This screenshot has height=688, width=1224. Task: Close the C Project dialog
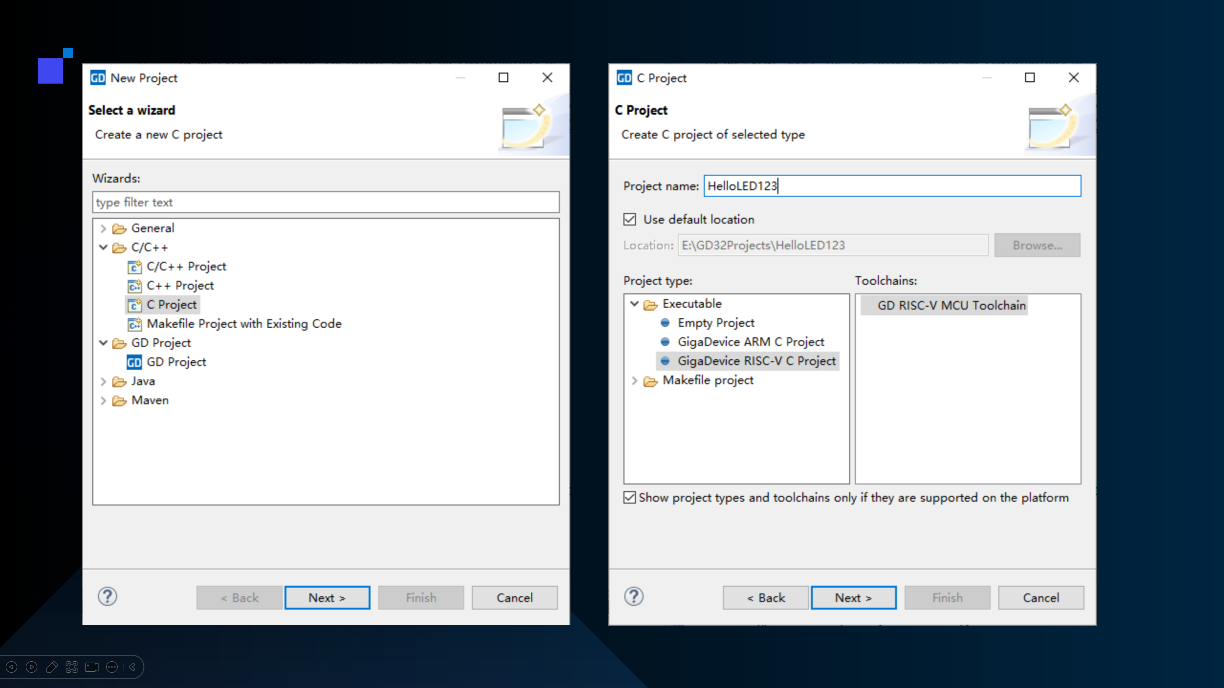point(1074,77)
